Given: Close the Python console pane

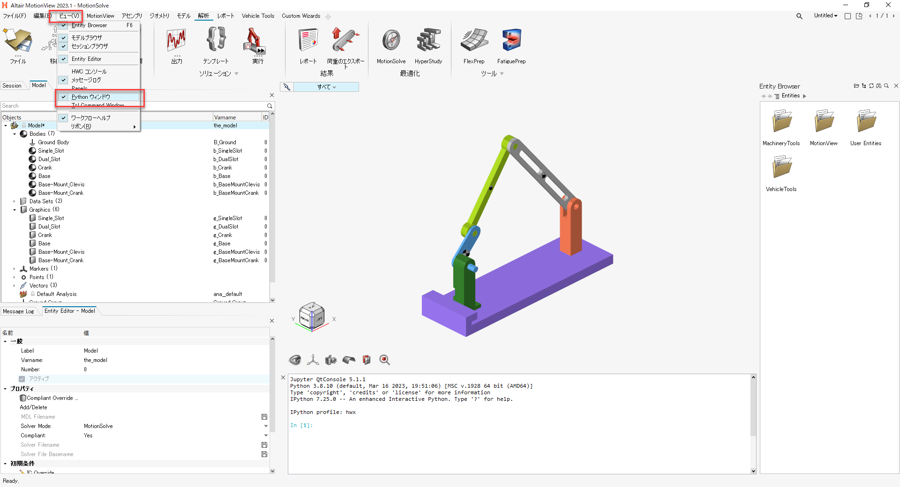Looking at the screenshot, I should coord(283,377).
